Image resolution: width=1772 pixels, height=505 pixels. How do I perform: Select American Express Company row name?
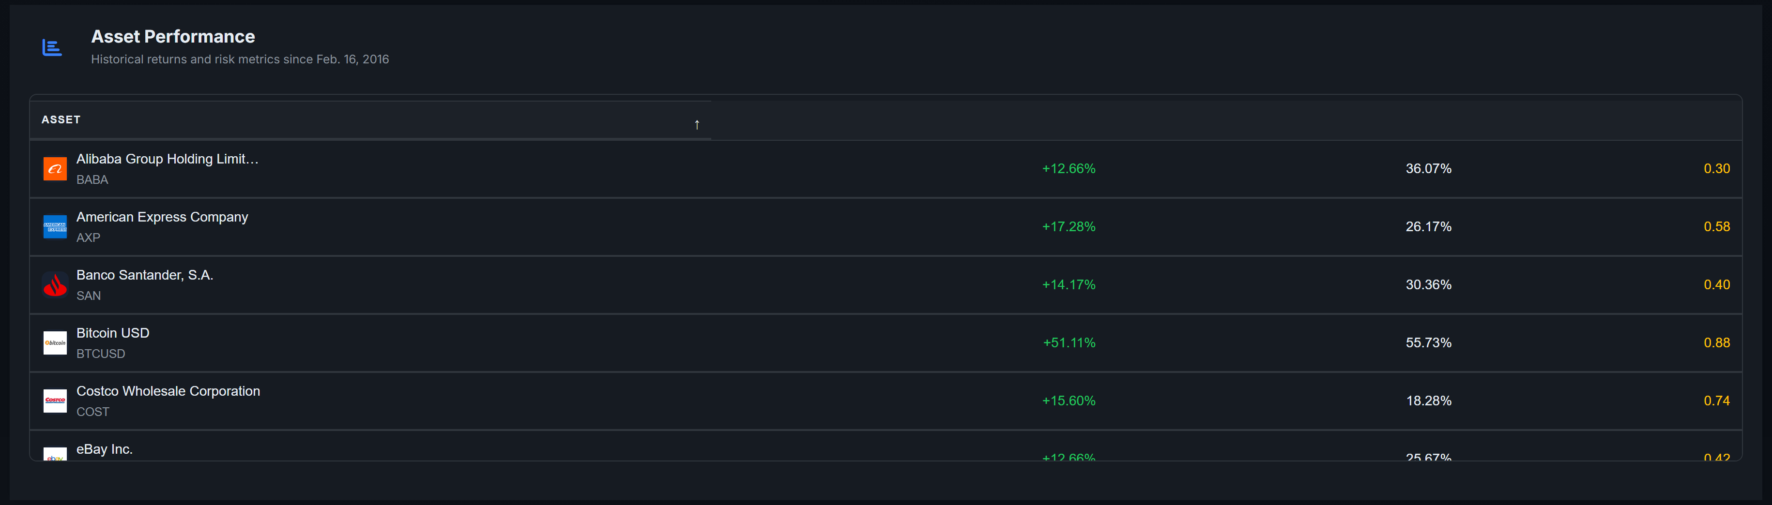[x=162, y=217]
